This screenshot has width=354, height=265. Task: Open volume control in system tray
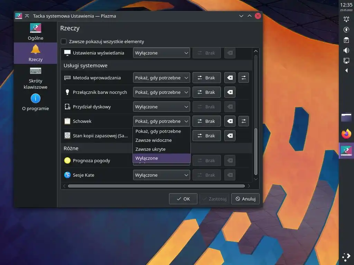(346, 50)
